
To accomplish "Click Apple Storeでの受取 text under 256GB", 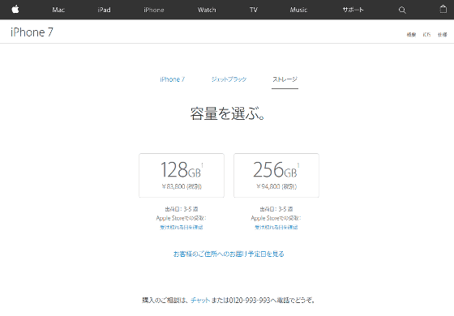I will (x=276, y=218).
